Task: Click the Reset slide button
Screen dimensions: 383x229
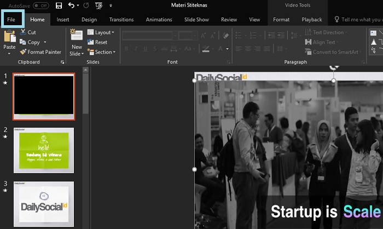Action: [x=97, y=42]
